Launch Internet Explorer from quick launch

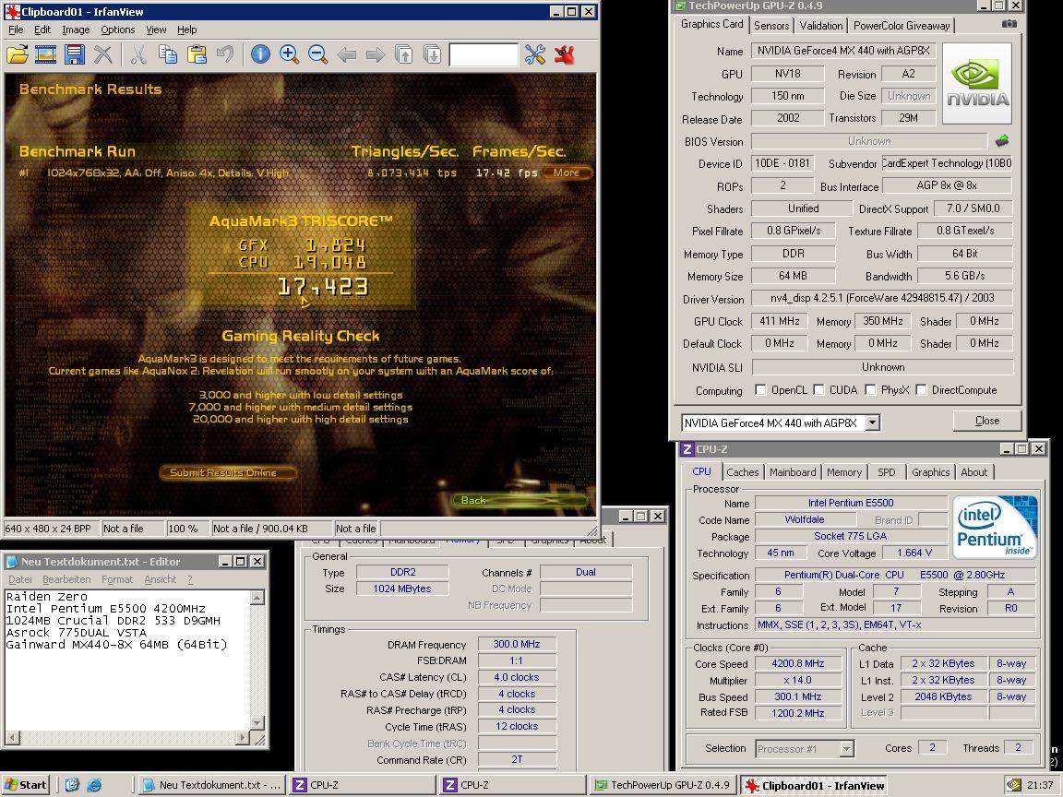click(x=94, y=785)
